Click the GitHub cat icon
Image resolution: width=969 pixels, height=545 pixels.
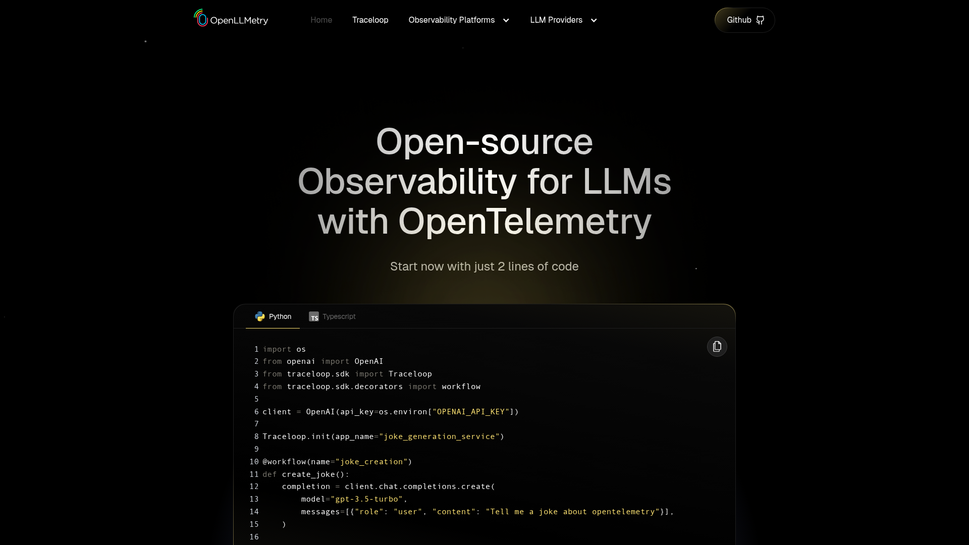(x=760, y=20)
